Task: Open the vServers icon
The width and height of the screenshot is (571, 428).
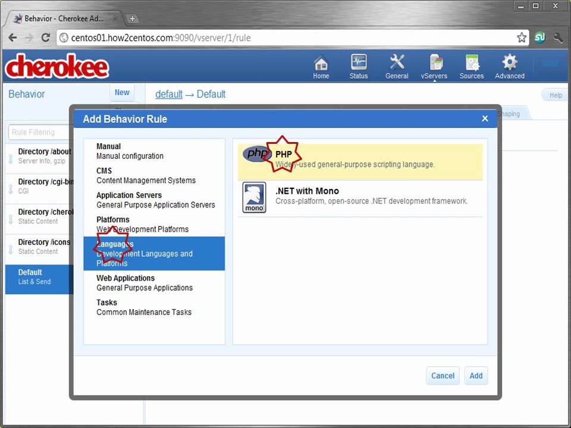Action: tap(434, 67)
